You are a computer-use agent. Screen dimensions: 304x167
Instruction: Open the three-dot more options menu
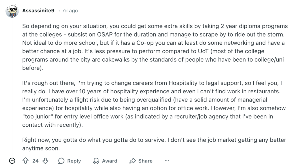[167, 161]
